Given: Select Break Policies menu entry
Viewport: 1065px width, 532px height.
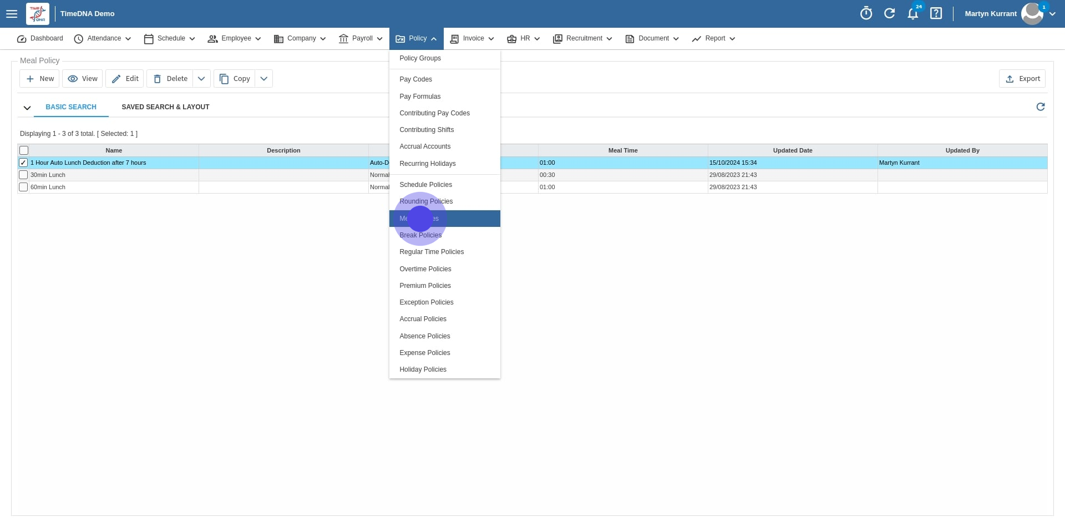Looking at the screenshot, I should (445, 235).
